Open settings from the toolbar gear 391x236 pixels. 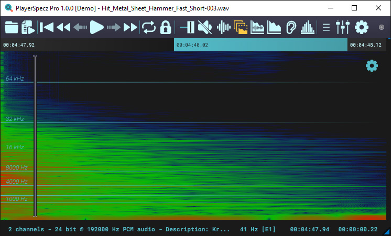(x=362, y=27)
